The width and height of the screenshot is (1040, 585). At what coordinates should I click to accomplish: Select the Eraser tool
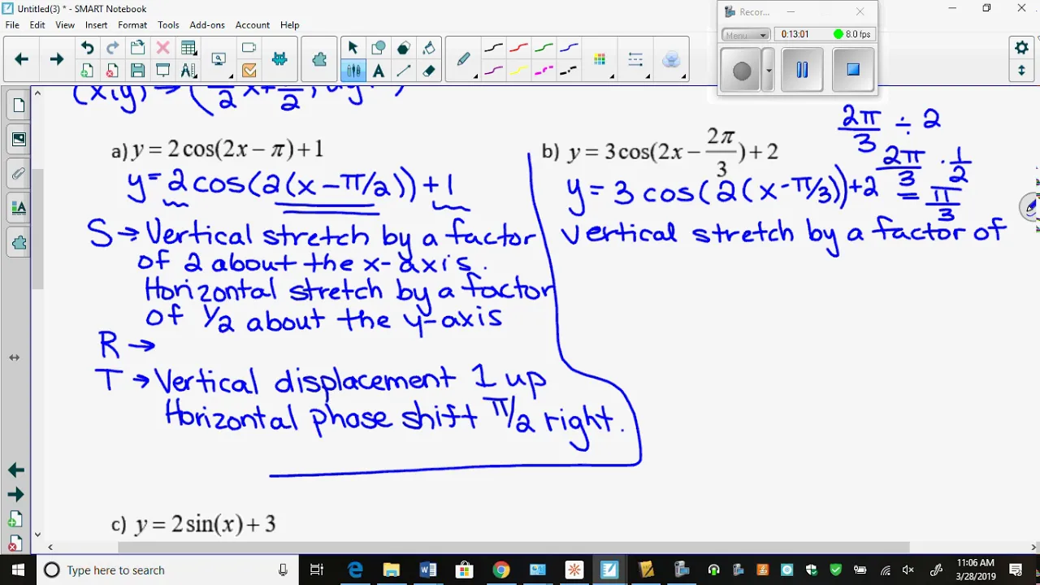(x=429, y=71)
